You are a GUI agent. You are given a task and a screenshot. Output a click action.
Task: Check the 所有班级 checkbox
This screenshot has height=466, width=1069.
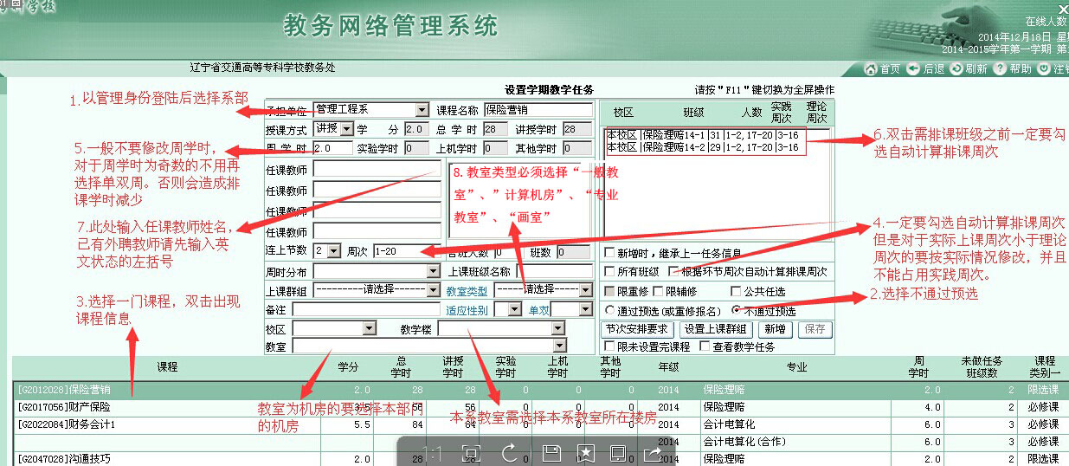coord(609,272)
